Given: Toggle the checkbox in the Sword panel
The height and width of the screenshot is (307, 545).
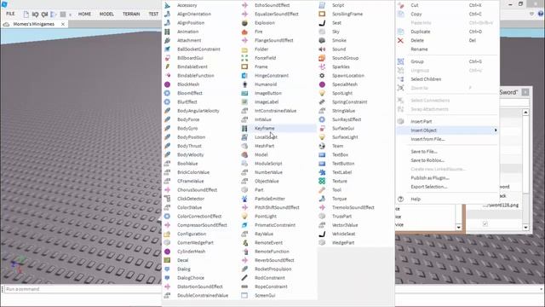Looking at the screenshot, I should pos(485,223).
